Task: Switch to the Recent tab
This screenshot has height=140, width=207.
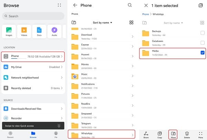Action: pyautogui.click(x=10, y=135)
